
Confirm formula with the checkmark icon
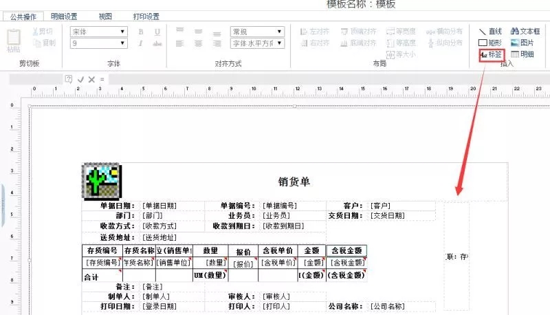point(80,80)
